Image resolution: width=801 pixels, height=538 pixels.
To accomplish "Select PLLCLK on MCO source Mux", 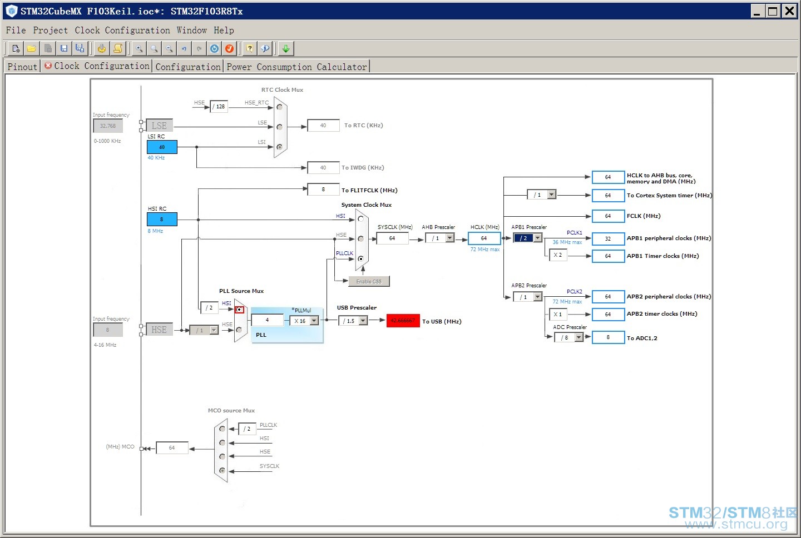I will tap(222, 429).
